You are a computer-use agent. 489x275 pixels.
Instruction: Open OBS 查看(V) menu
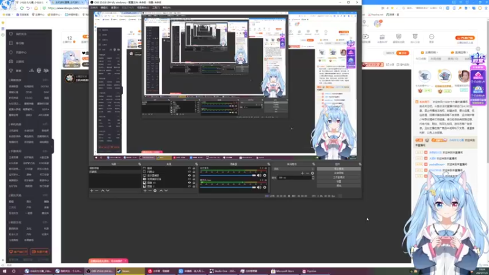click(x=115, y=7)
